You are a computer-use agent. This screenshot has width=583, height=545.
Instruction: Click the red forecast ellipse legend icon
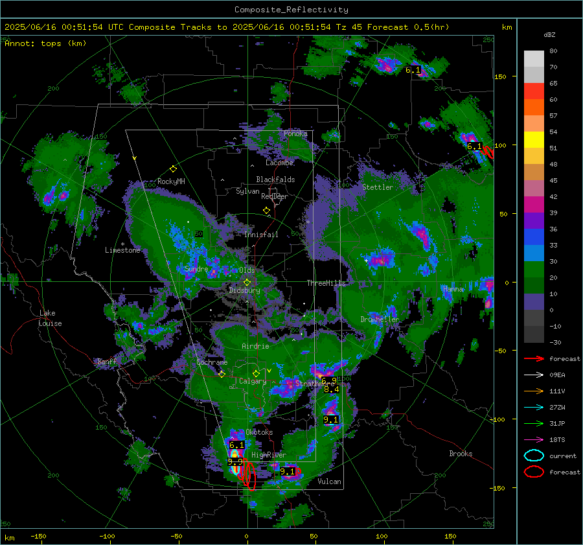click(x=534, y=472)
